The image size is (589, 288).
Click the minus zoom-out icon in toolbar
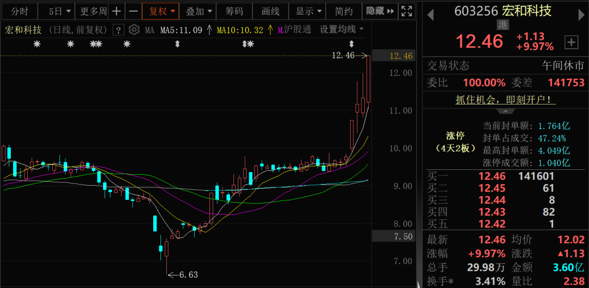point(133,11)
